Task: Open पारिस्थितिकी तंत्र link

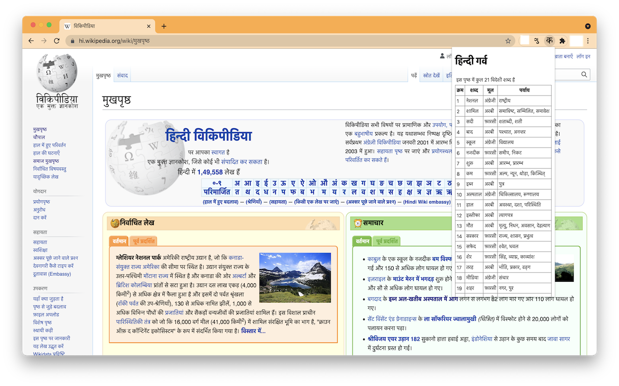Action: 133,321
